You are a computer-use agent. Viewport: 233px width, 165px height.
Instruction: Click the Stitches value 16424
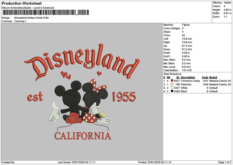227,3
